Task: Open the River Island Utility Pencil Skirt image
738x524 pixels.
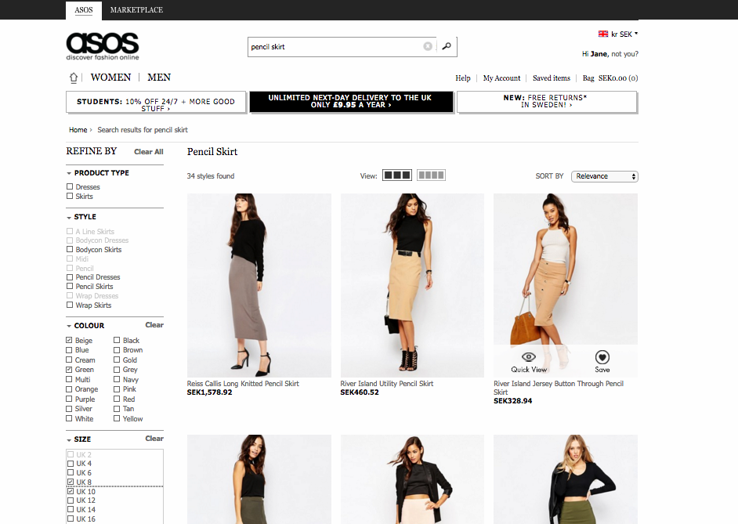Action: coord(412,285)
